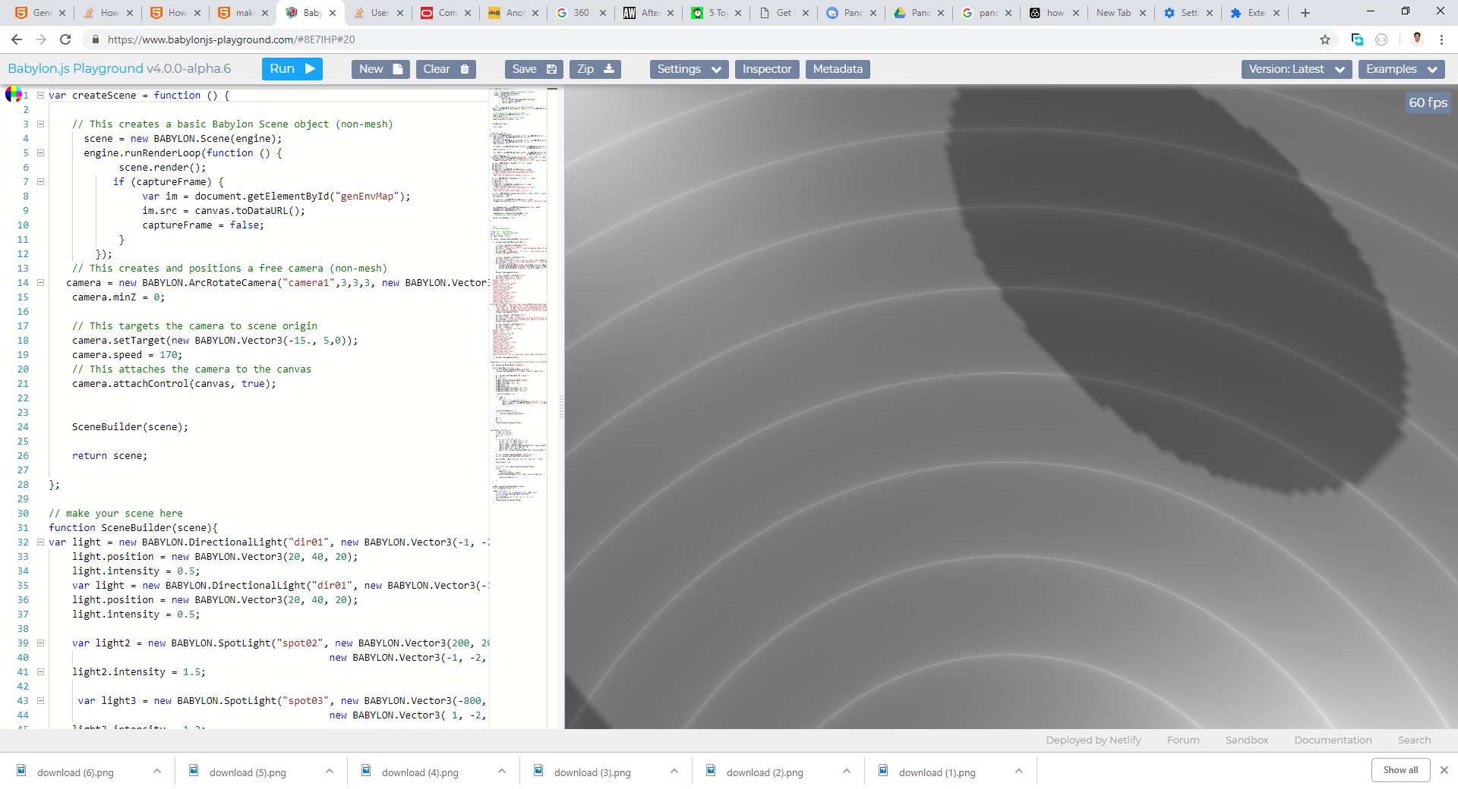Image resolution: width=1458 pixels, height=789 pixels.
Task: Open the browser three-dot menu
Action: coord(1441,39)
